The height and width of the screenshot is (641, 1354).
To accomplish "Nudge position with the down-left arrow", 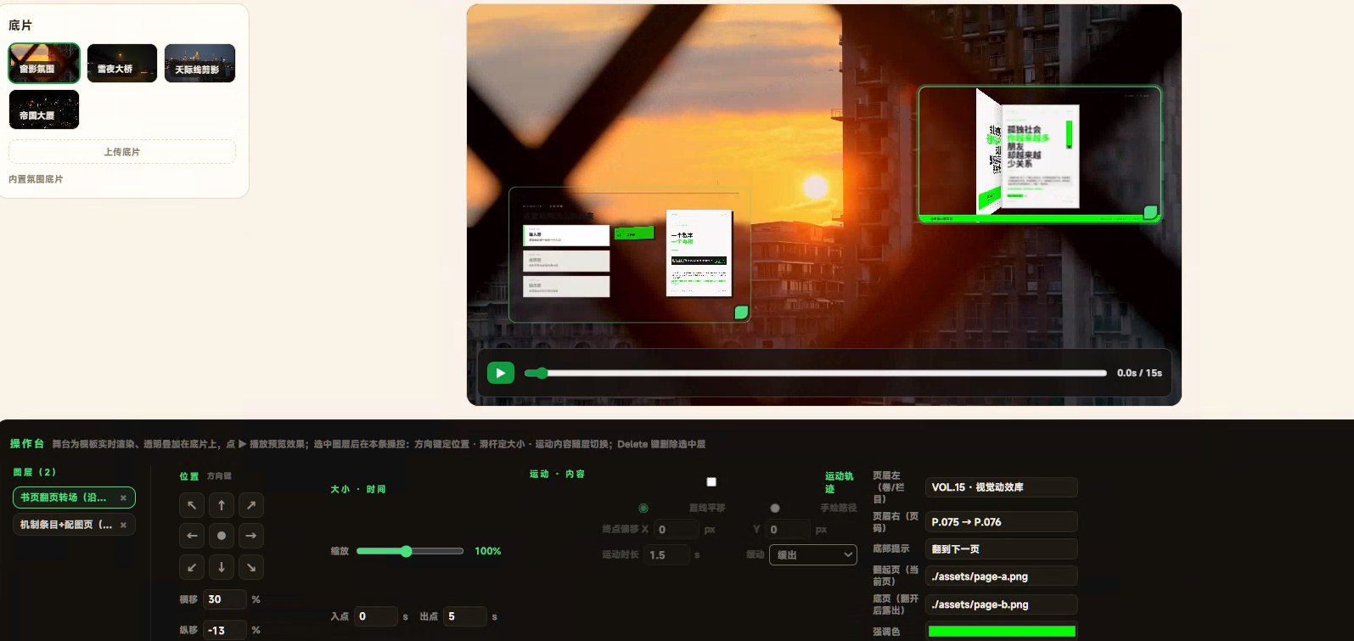I will coord(192,566).
